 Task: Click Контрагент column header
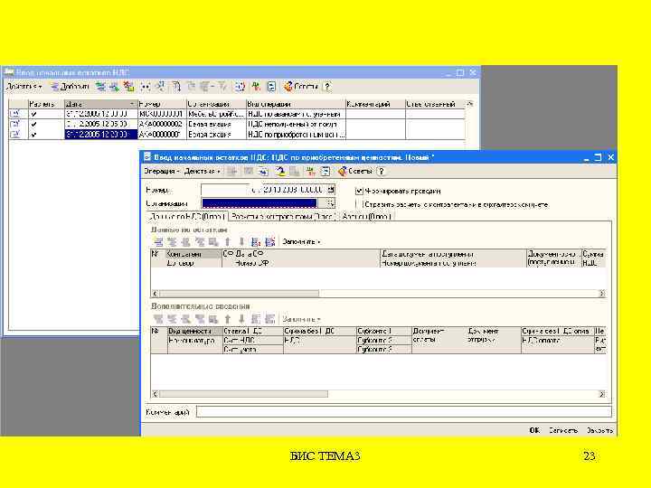coord(193,254)
